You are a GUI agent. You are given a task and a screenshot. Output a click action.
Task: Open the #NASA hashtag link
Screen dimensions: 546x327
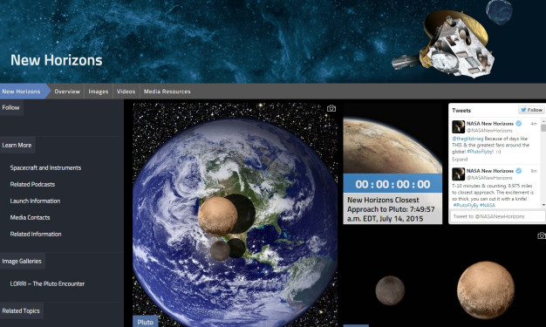[x=488, y=206]
